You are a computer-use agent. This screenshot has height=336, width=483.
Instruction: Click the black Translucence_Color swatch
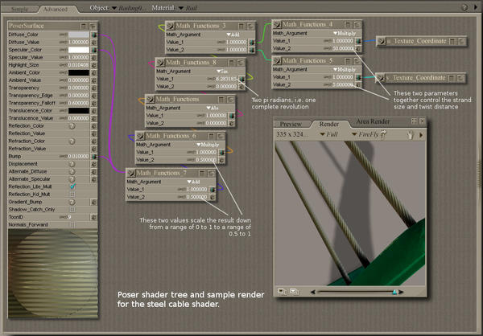pos(79,111)
